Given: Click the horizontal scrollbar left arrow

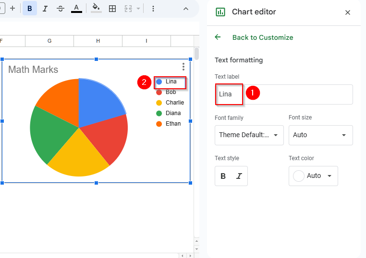Looking at the screenshot, I should [x=183, y=256].
